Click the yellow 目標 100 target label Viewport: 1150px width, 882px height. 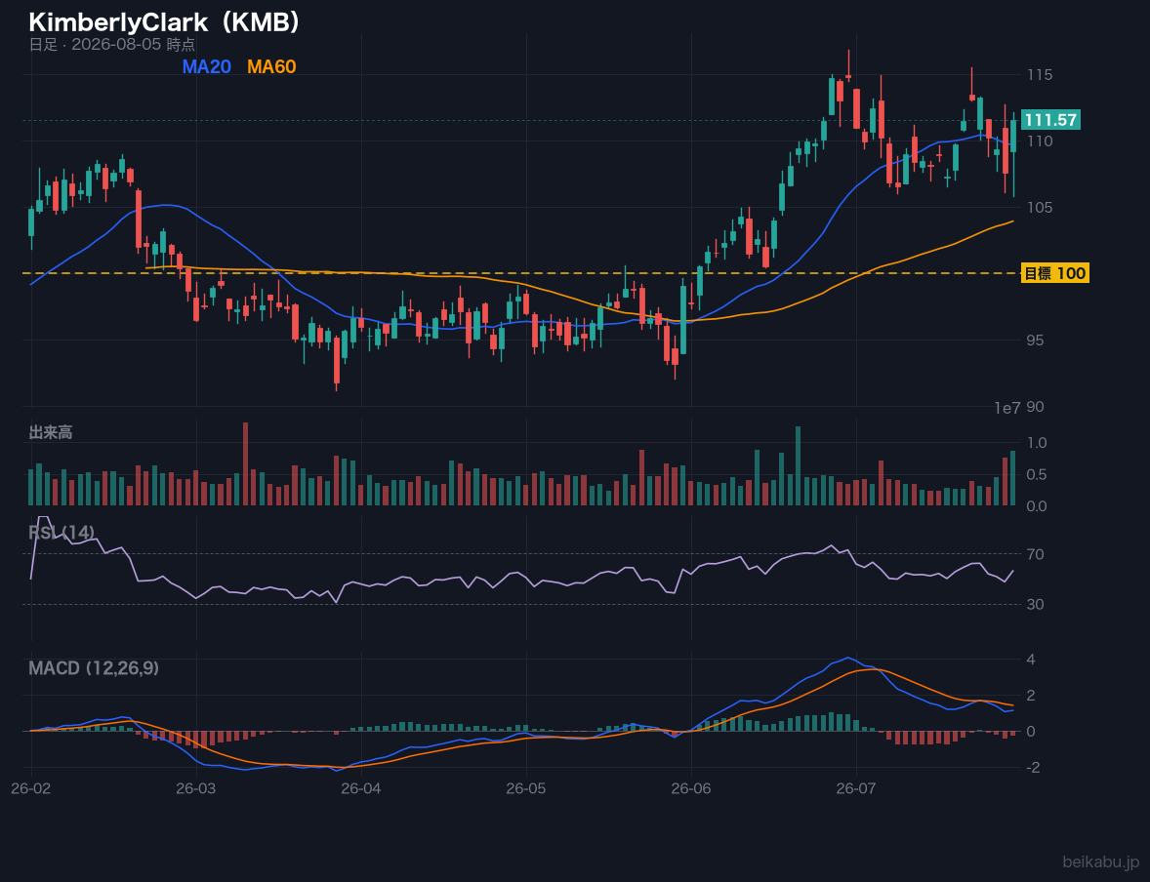coord(1054,273)
